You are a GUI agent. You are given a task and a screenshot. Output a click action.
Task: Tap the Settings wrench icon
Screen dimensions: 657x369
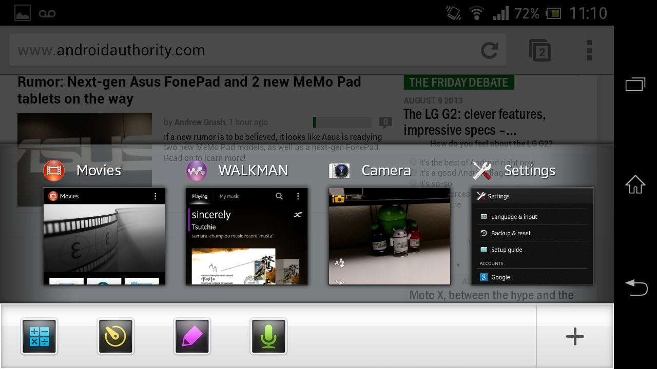482,171
